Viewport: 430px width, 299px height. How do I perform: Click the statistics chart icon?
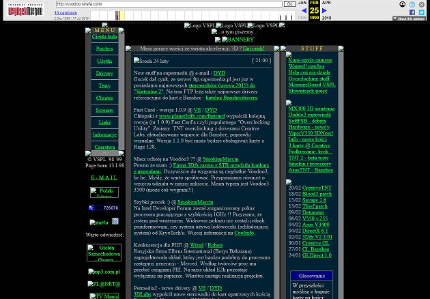pos(115,220)
